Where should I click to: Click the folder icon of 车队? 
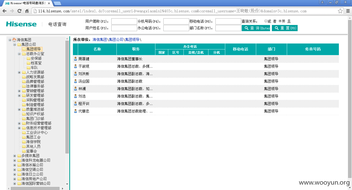(x=28, y=68)
